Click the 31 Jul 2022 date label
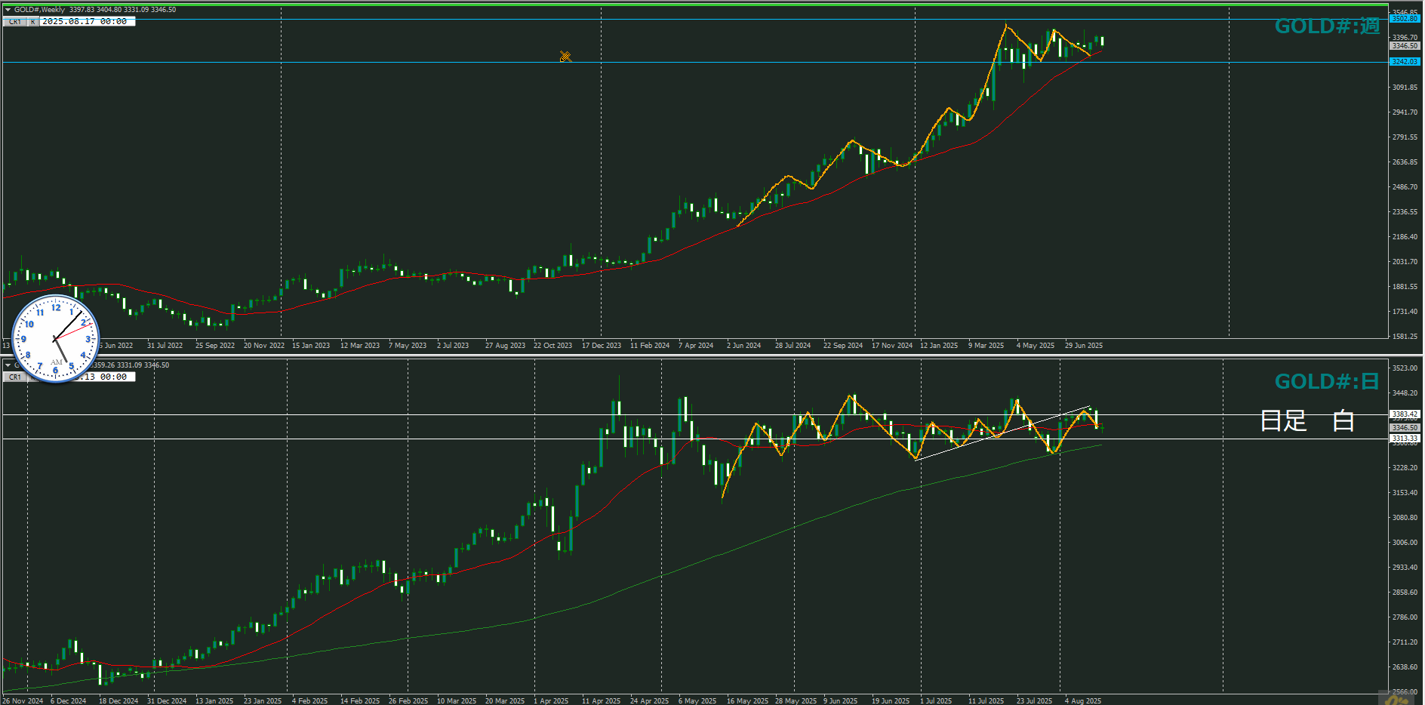This screenshot has height=705, width=1425. point(165,346)
